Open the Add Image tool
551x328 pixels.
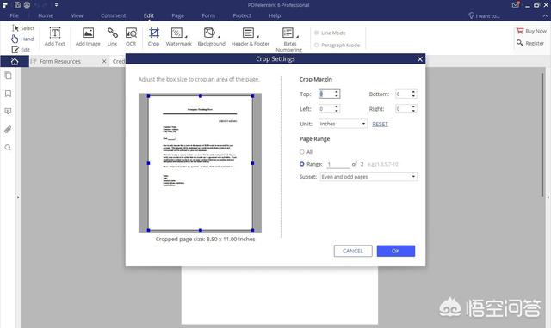point(88,36)
